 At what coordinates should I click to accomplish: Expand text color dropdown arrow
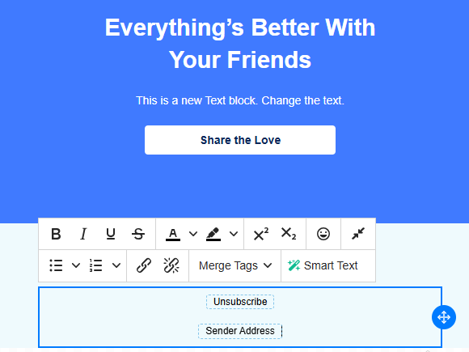[x=193, y=234]
